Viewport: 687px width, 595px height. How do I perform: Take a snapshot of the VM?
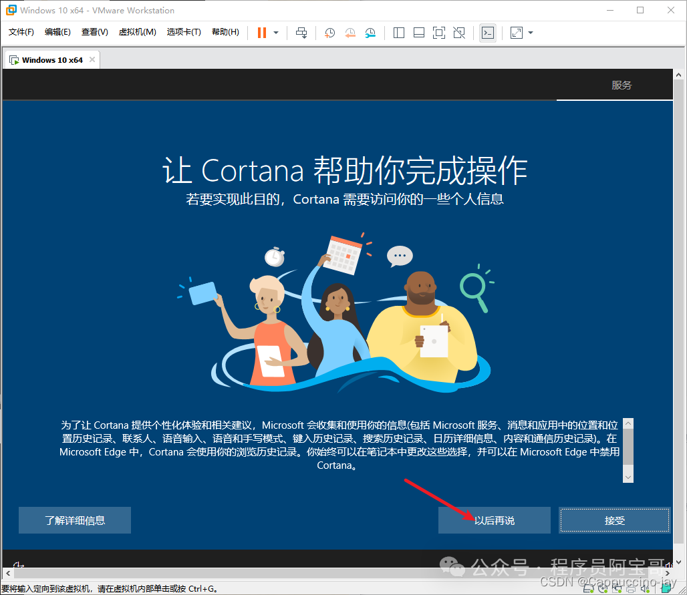(x=329, y=33)
